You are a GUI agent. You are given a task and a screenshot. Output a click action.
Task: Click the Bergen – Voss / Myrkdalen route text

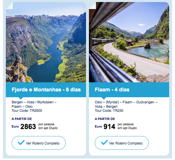34,104
